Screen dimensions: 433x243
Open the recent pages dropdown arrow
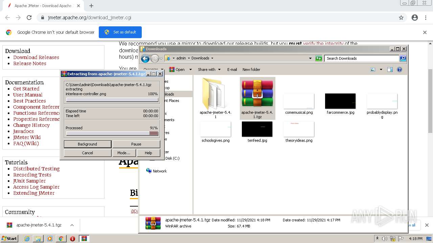[161, 58]
